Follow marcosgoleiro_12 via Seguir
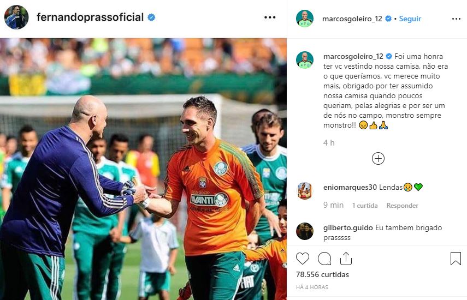The height and width of the screenshot is (300, 467). (x=410, y=19)
